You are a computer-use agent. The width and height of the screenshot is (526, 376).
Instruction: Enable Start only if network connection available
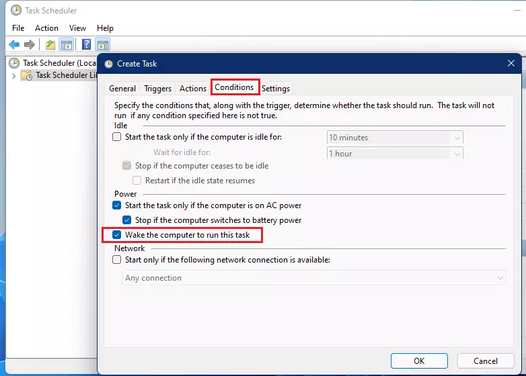(117, 260)
